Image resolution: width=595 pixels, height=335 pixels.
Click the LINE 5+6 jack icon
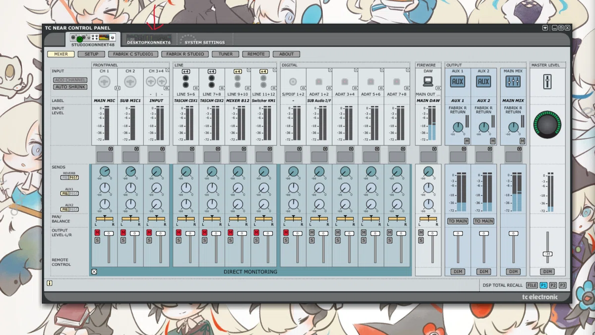pyautogui.click(x=186, y=81)
